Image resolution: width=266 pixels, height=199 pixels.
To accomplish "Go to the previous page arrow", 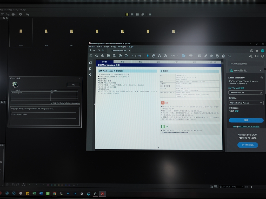I will pyautogui.click(x=120, y=56).
